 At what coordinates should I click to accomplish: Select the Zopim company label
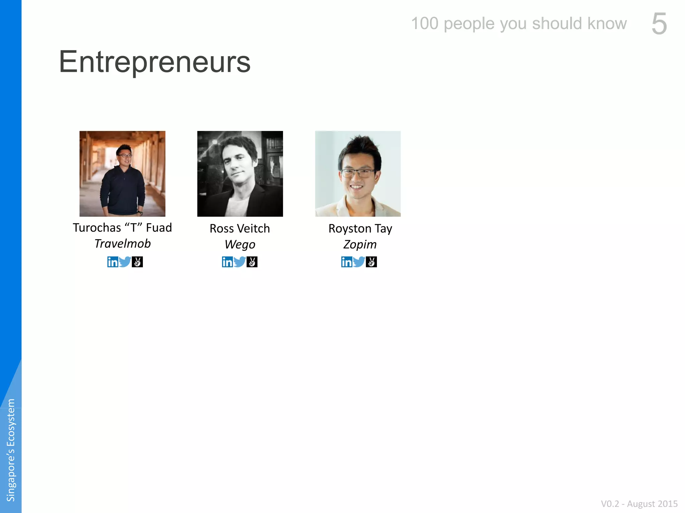click(x=360, y=244)
